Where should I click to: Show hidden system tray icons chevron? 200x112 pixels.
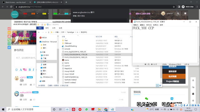[162, 109]
